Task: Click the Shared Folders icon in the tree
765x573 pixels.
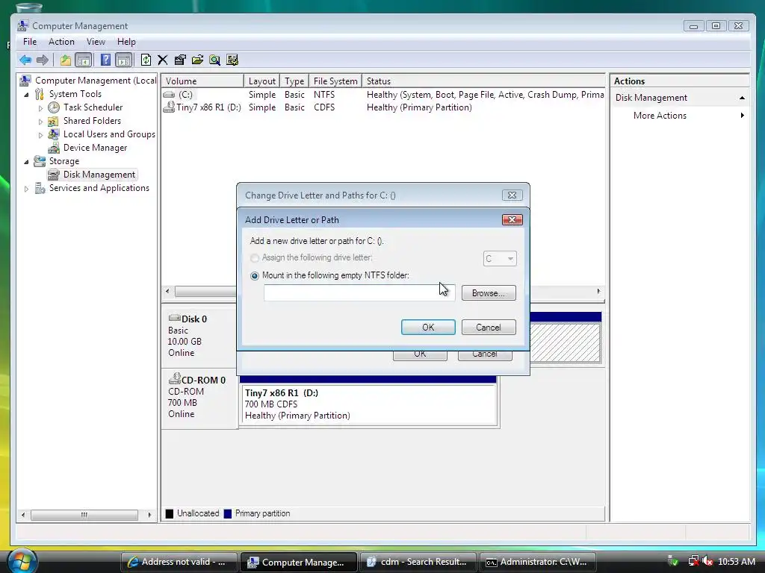Action: coord(53,121)
